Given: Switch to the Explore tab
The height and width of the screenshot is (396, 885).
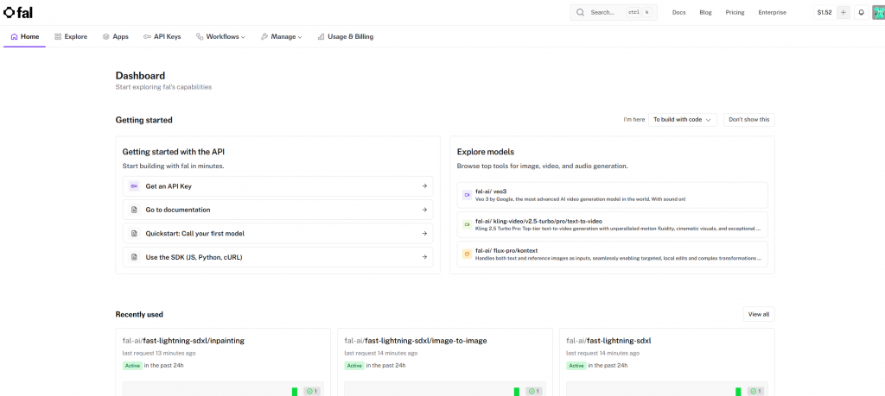Looking at the screenshot, I should [71, 37].
